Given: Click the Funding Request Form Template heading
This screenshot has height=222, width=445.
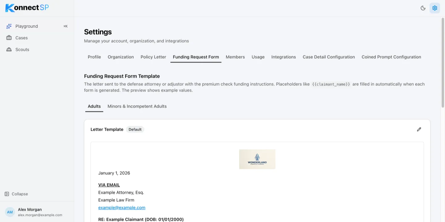Looking at the screenshot, I should point(122,76).
